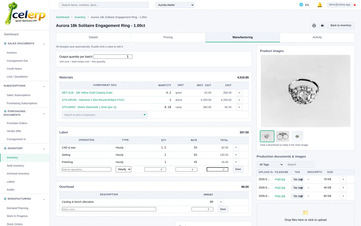Image resolution: width=361 pixels, height=226 pixels.
Task: Click the EN language selector
Action: [307, 5]
